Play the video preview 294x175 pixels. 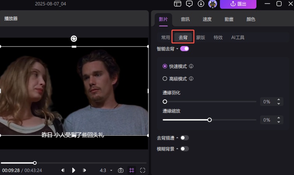click(x=73, y=170)
